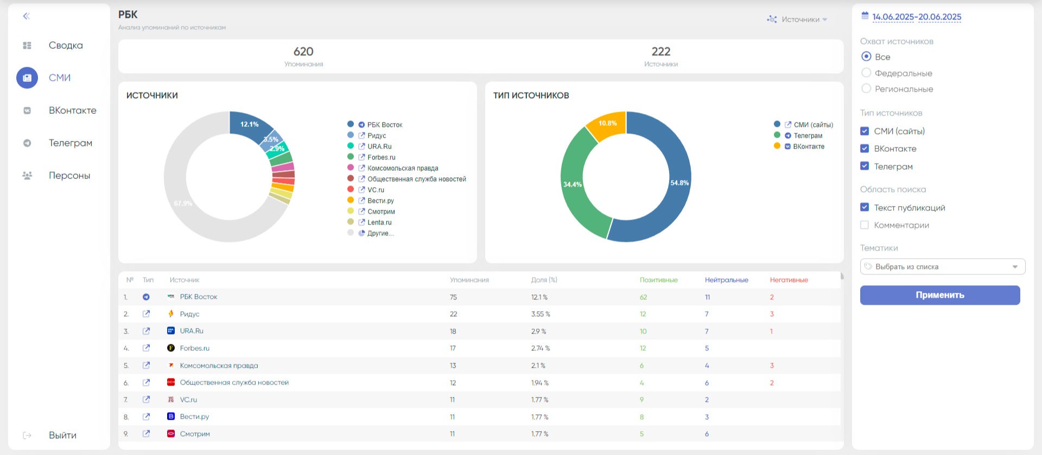Viewport: 1042px width, 455px height.
Task: Enable the Комментарии checkbox
Action: [x=865, y=225]
